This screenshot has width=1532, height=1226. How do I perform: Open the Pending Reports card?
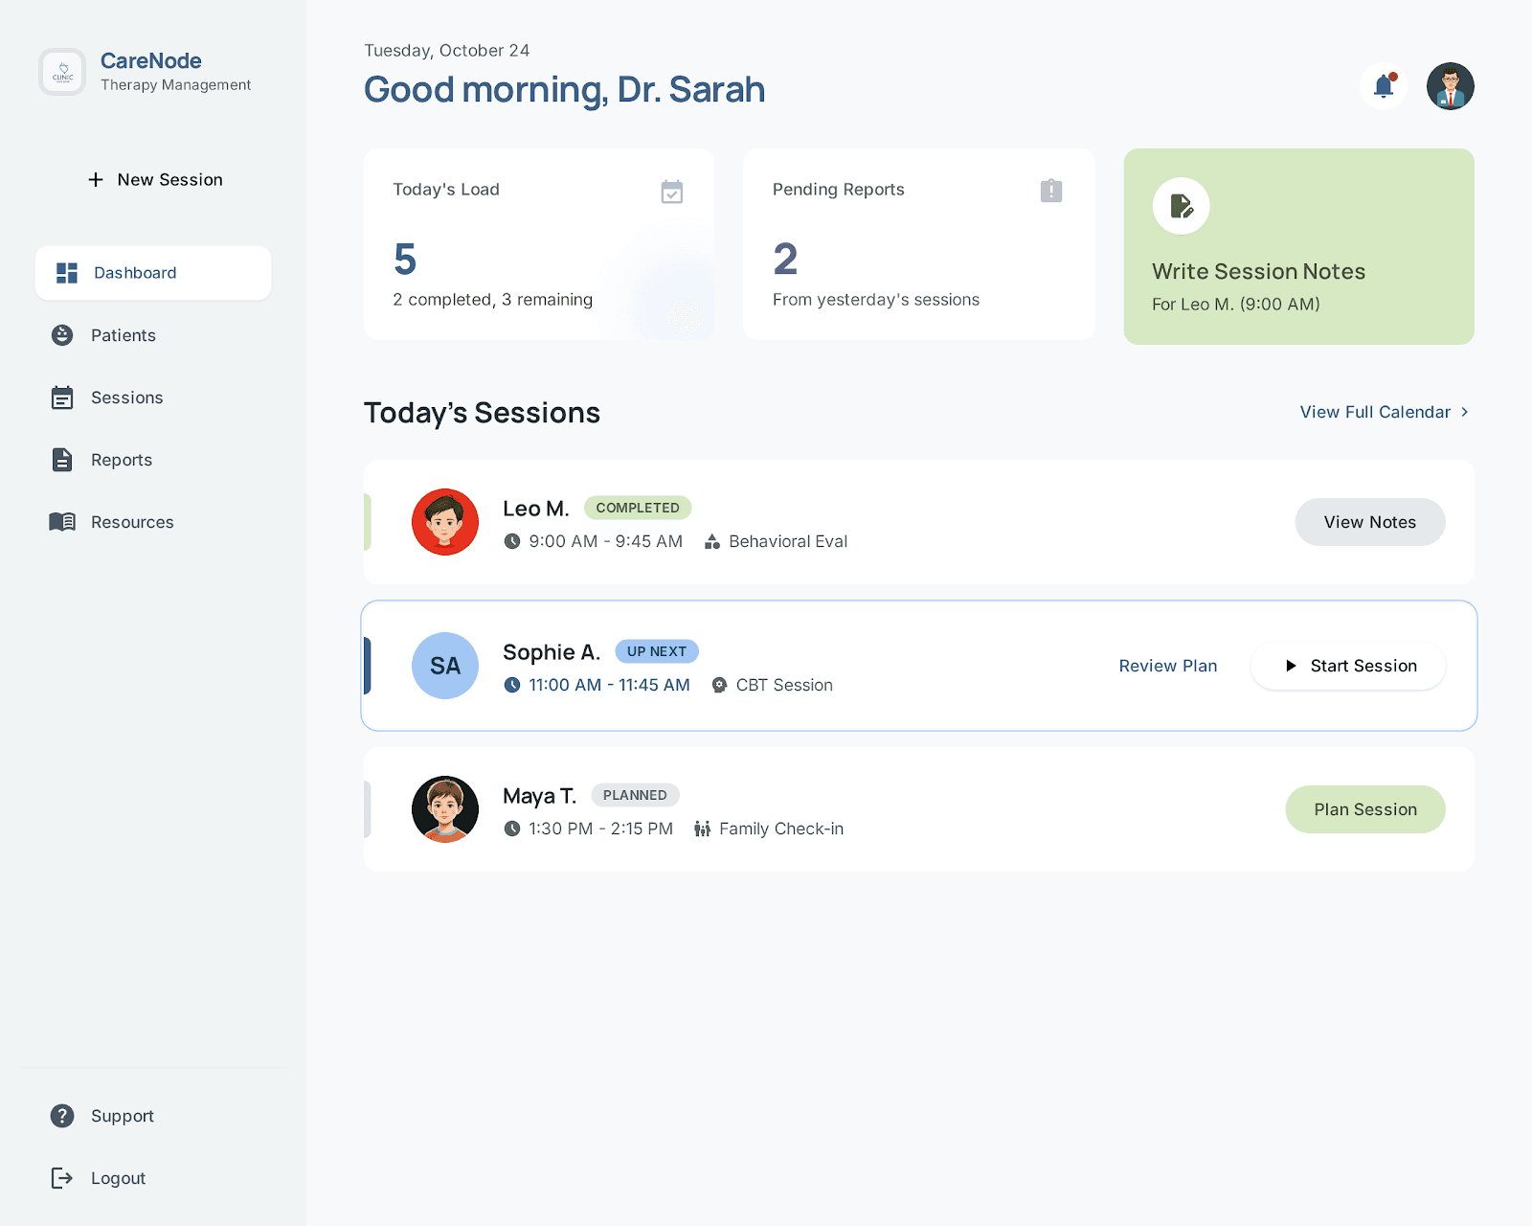[919, 244]
